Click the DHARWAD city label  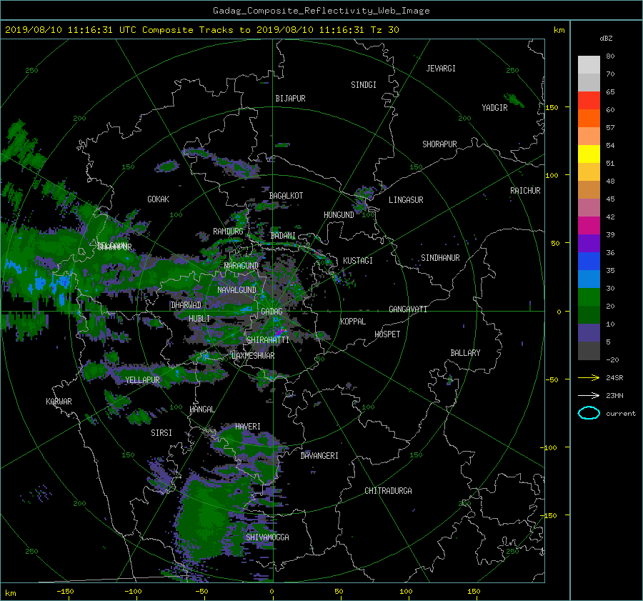186,305
